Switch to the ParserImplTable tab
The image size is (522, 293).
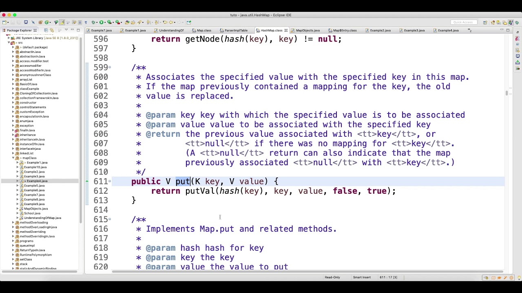coord(236,30)
